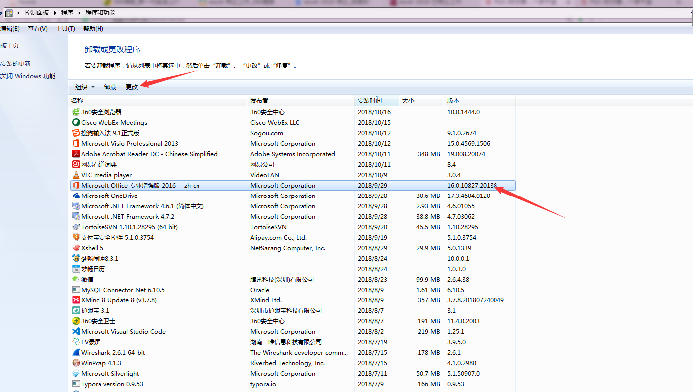Open the 查看(V) menu
The width and height of the screenshot is (693, 392).
click(38, 29)
